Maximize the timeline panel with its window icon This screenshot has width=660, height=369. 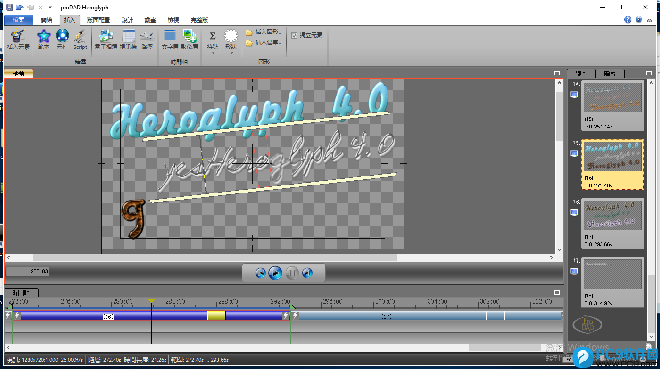(x=557, y=292)
